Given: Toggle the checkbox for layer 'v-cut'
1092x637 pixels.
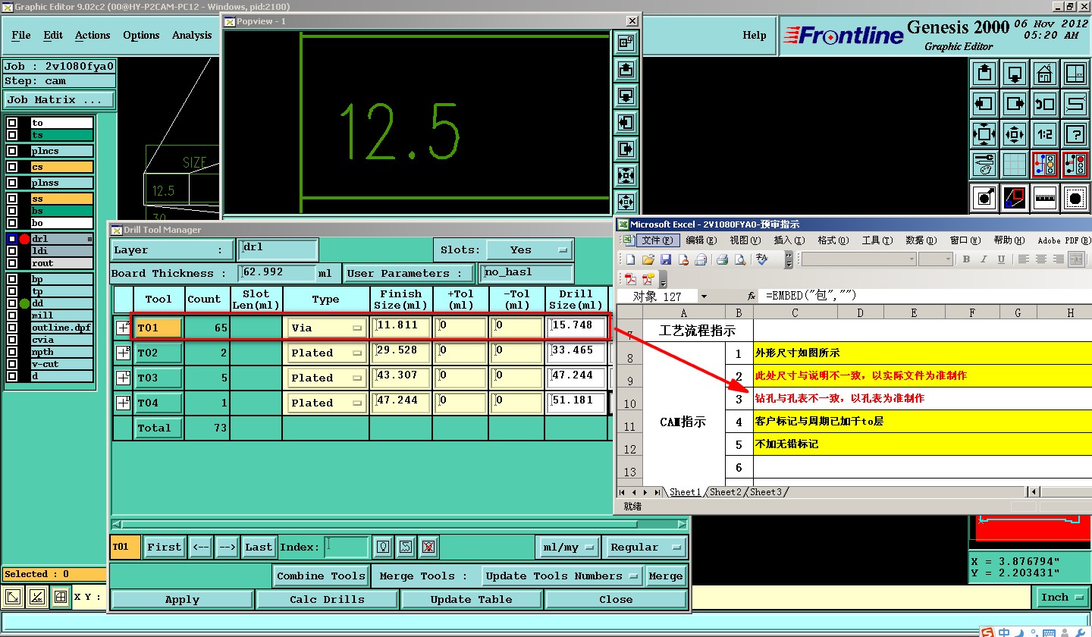Looking at the screenshot, I should 12,364.
